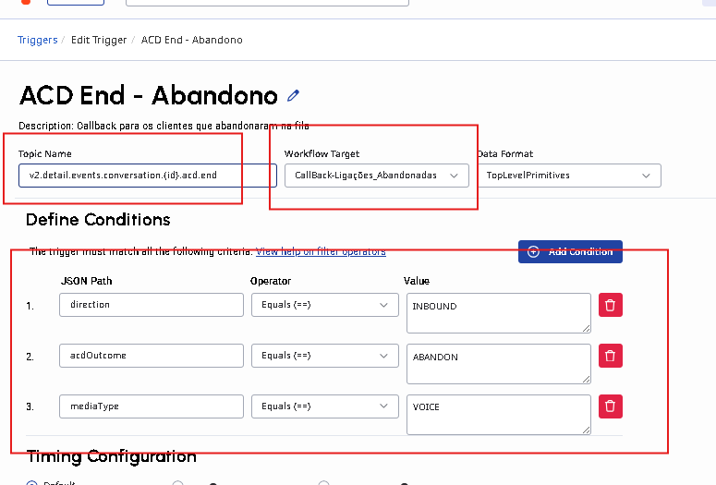
Task: Edit the ABANDON value text area
Action: [498, 363]
